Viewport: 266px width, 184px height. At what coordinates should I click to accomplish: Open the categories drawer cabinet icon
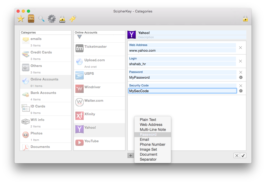[x=31, y=19]
